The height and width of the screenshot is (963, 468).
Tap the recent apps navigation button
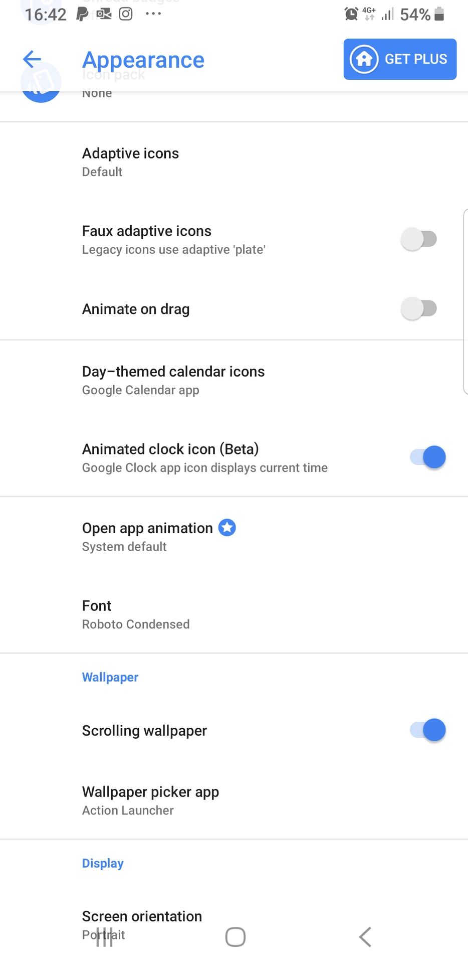click(x=104, y=936)
